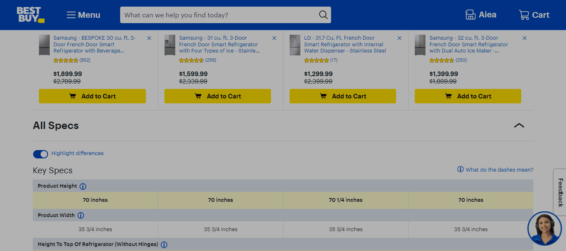This screenshot has height=251, width=566.
Task: Open the Best Buy home logo
Action: coord(30,15)
